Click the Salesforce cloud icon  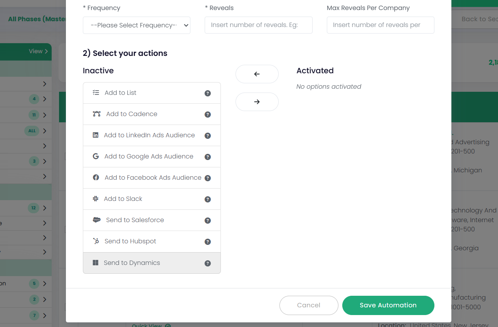96,220
